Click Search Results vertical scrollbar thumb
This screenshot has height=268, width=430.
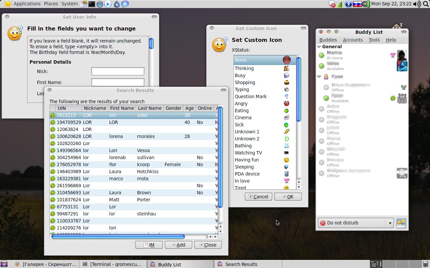(x=220, y=157)
